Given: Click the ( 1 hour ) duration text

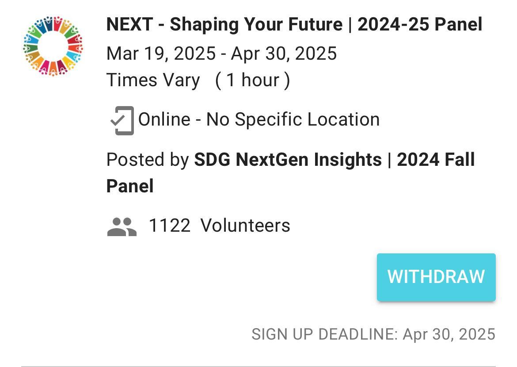Looking at the screenshot, I should coord(252,80).
